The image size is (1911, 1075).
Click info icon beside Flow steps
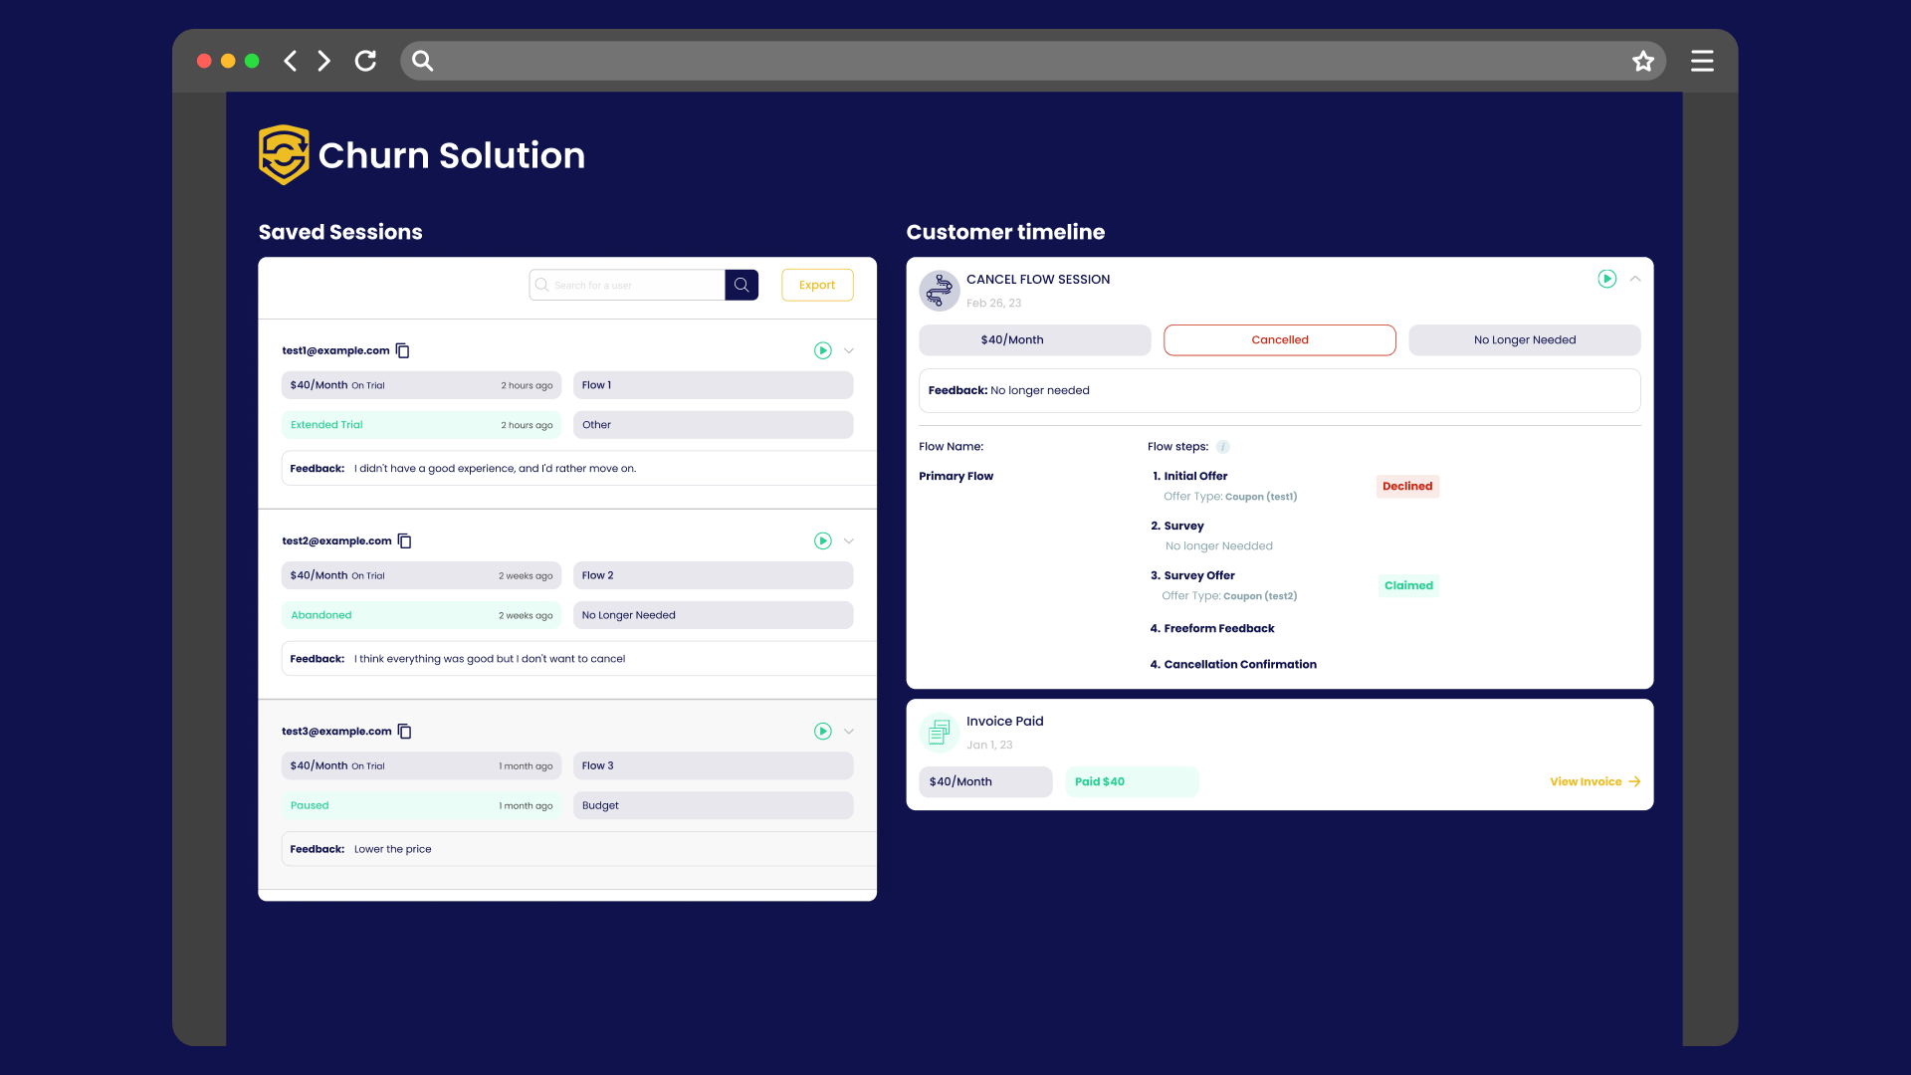coord(1223,447)
